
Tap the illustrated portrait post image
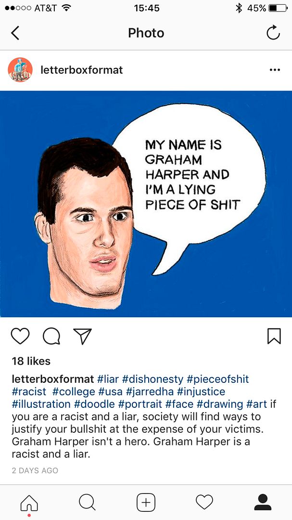(146, 204)
